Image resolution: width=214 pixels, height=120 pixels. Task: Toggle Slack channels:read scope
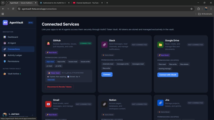click(x=108, y=64)
